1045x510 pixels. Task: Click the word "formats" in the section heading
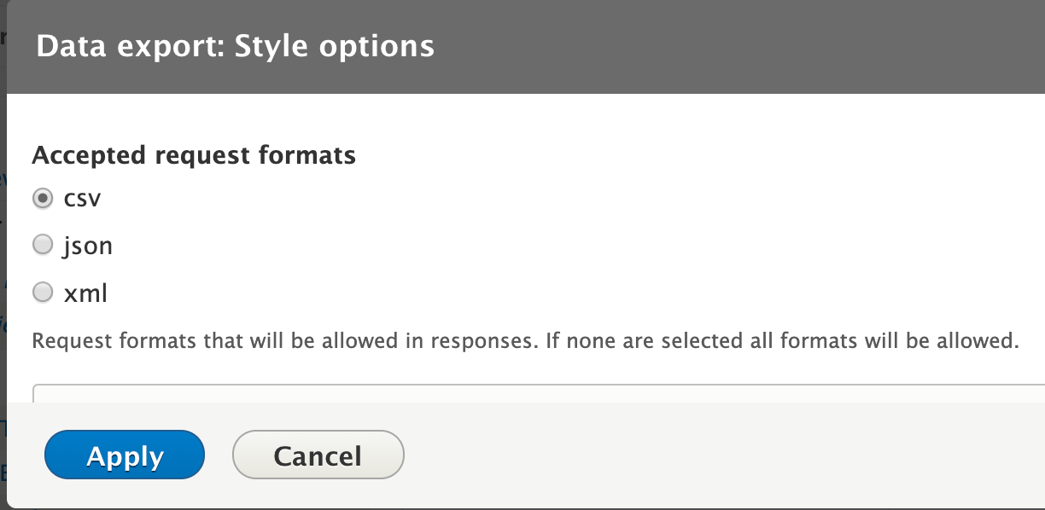tap(310, 155)
